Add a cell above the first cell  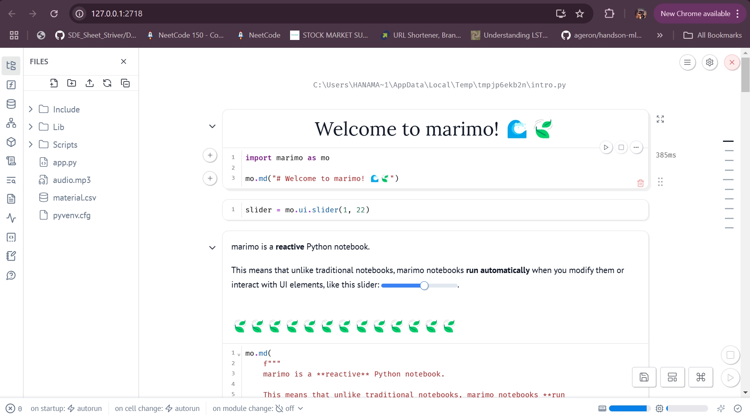[210, 155]
